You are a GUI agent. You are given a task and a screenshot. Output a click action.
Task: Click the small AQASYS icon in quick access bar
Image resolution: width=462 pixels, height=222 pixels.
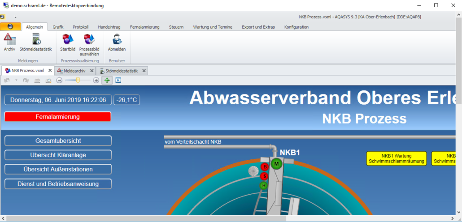[x=2, y=17]
